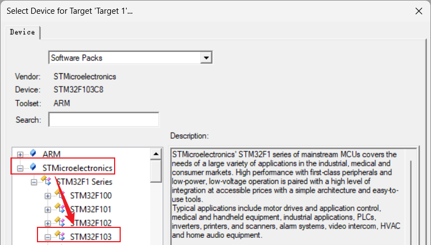Click the STM32F103C8 device value
Image resolution: width=431 pixels, height=245 pixels.
coord(78,90)
